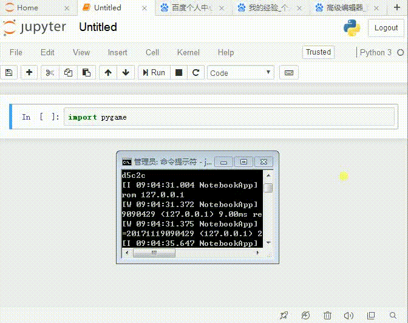The width and height of the screenshot is (408, 323).
Task: Click the In [ ]: cell prompt
Action: (40, 117)
